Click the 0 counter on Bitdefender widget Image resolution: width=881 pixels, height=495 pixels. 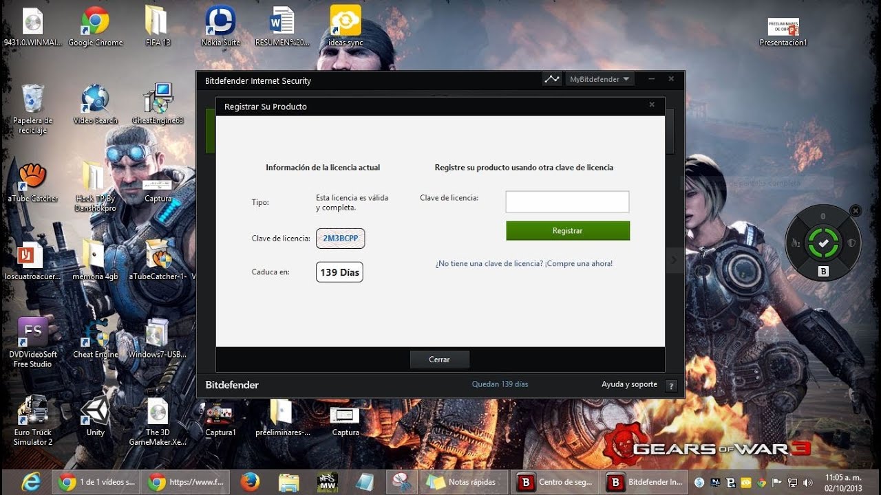tap(823, 217)
